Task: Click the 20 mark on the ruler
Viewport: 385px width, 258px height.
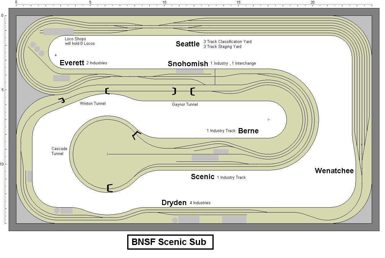Action: (312, 2)
